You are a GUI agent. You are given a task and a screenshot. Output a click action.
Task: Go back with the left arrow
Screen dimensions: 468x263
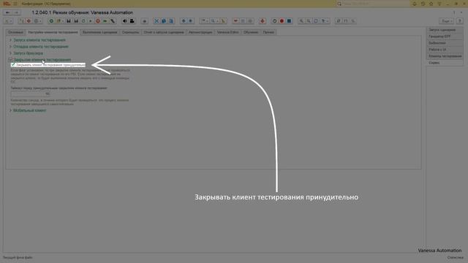pyautogui.click(x=8, y=12)
